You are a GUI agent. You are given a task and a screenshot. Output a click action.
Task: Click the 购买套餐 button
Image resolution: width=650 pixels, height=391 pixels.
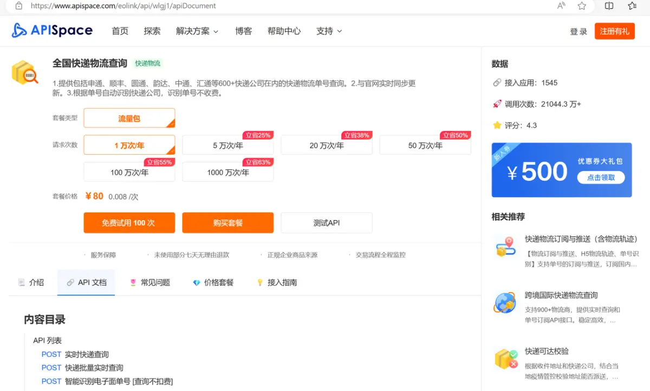227,223
